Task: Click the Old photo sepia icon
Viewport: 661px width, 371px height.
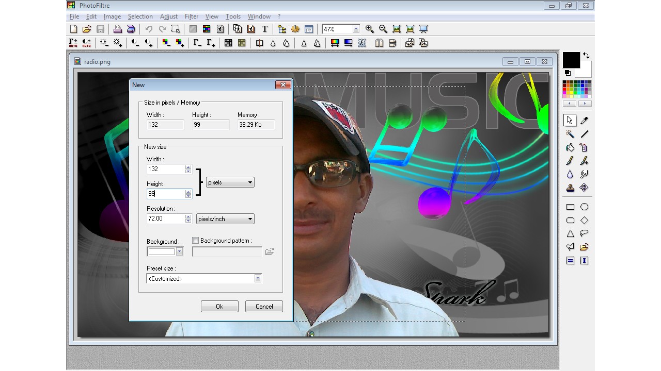Action: point(242,43)
